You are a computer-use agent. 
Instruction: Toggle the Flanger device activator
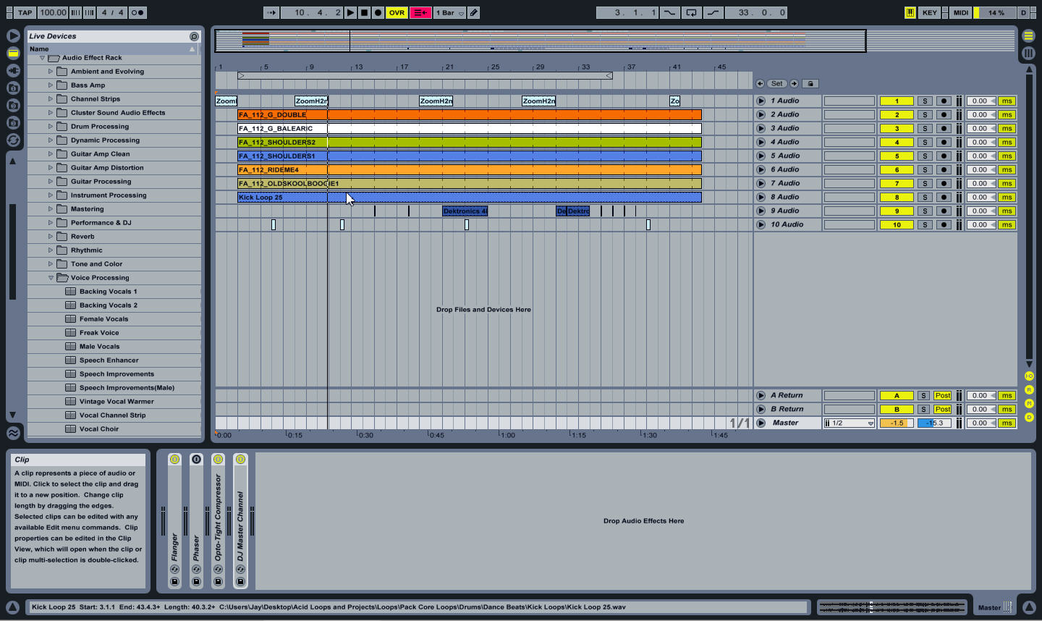[174, 459]
